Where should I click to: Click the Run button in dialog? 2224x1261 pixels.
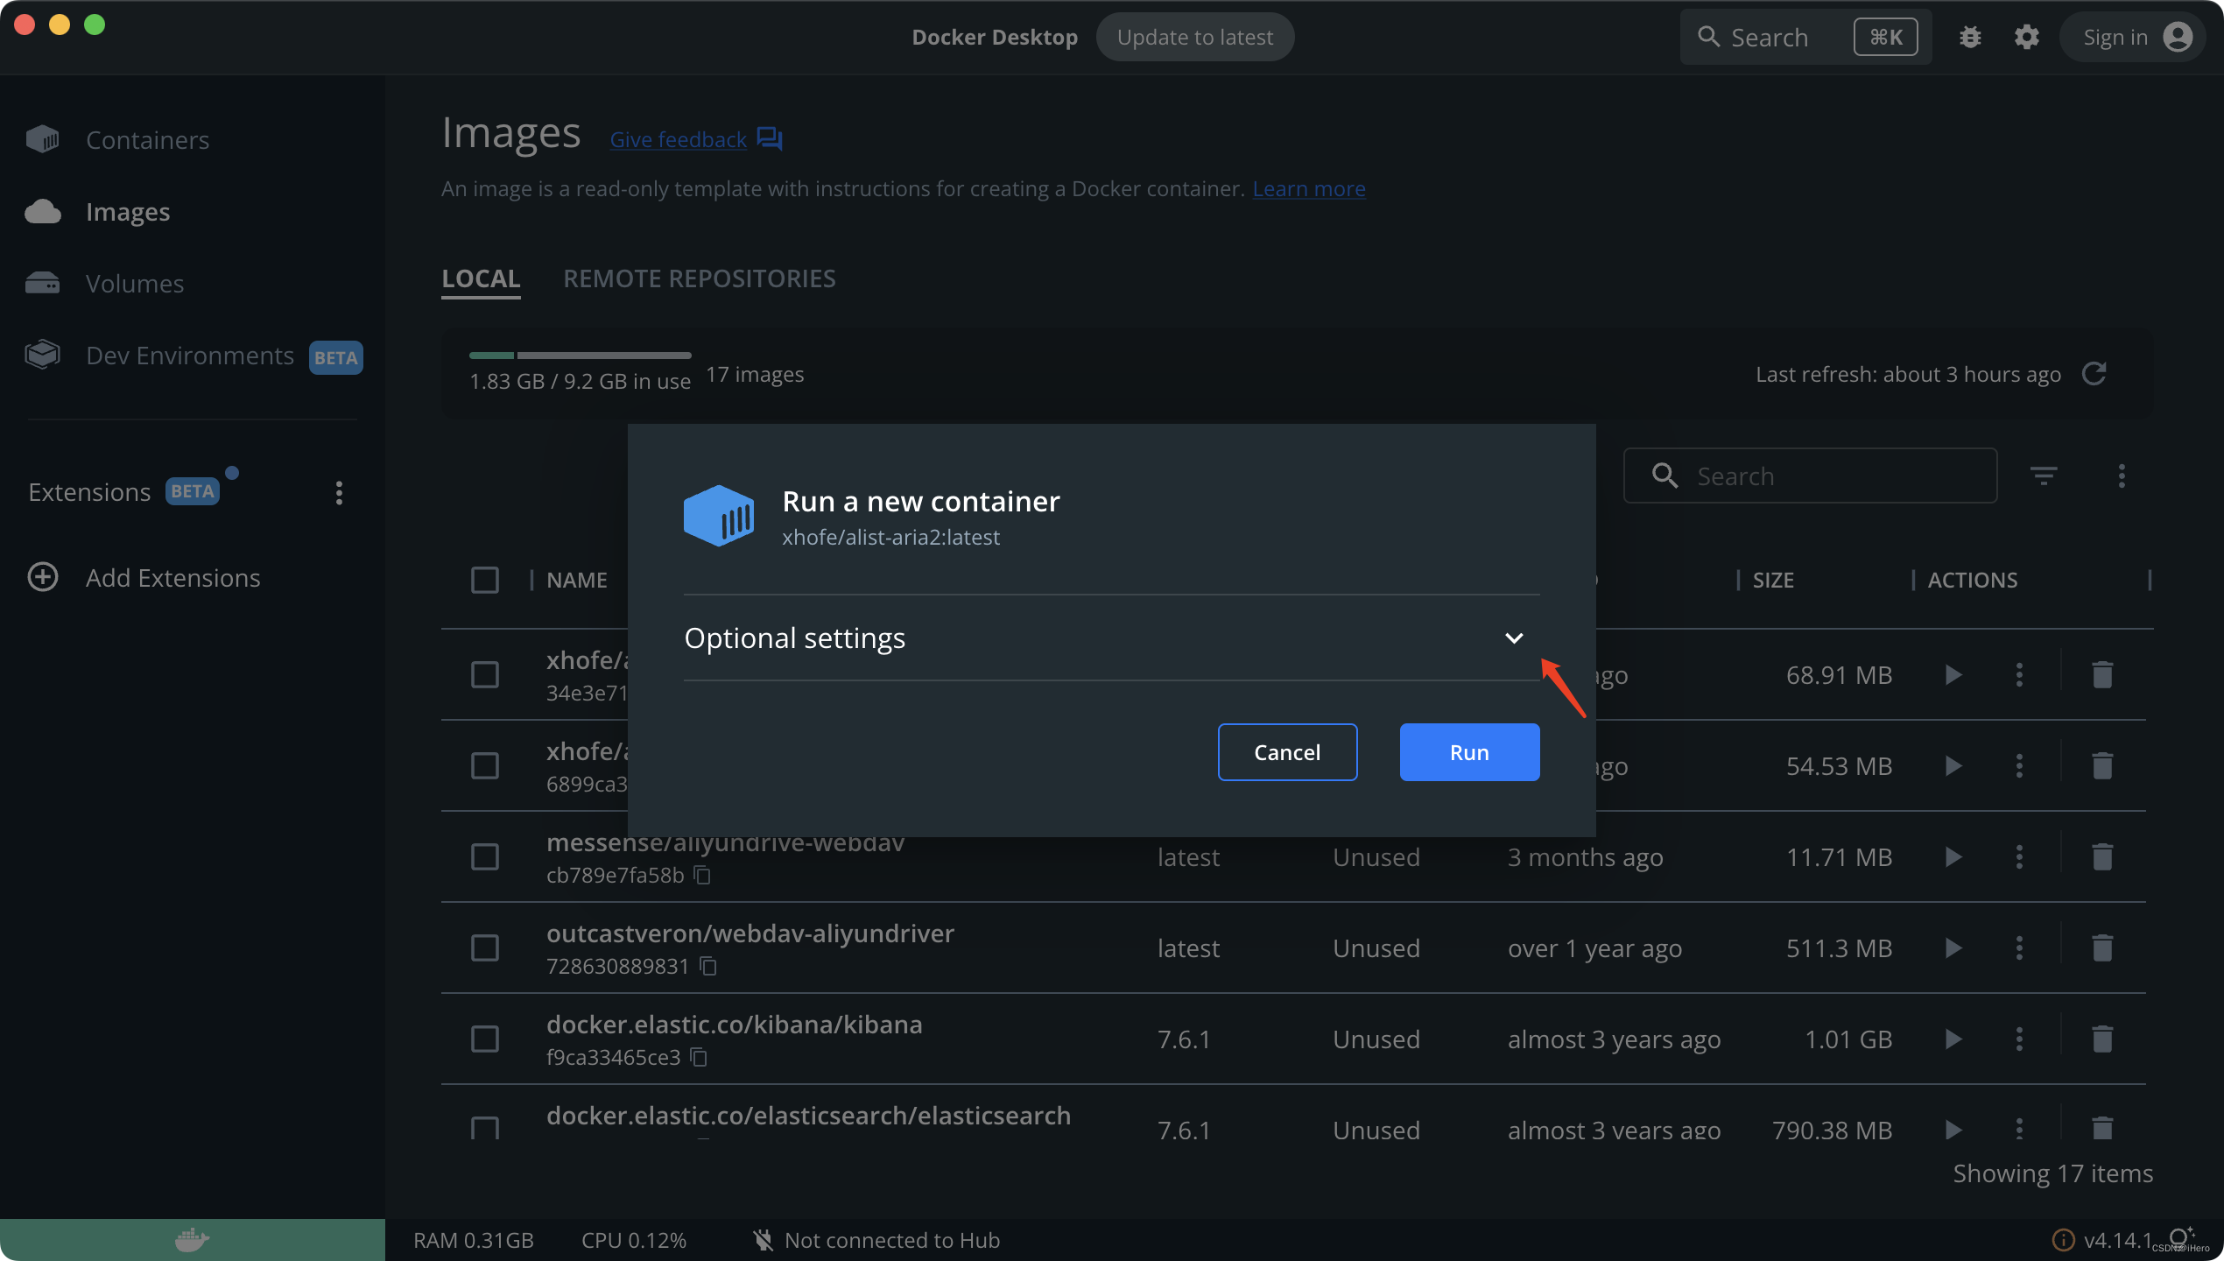pyautogui.click(x=1469, y=751)
